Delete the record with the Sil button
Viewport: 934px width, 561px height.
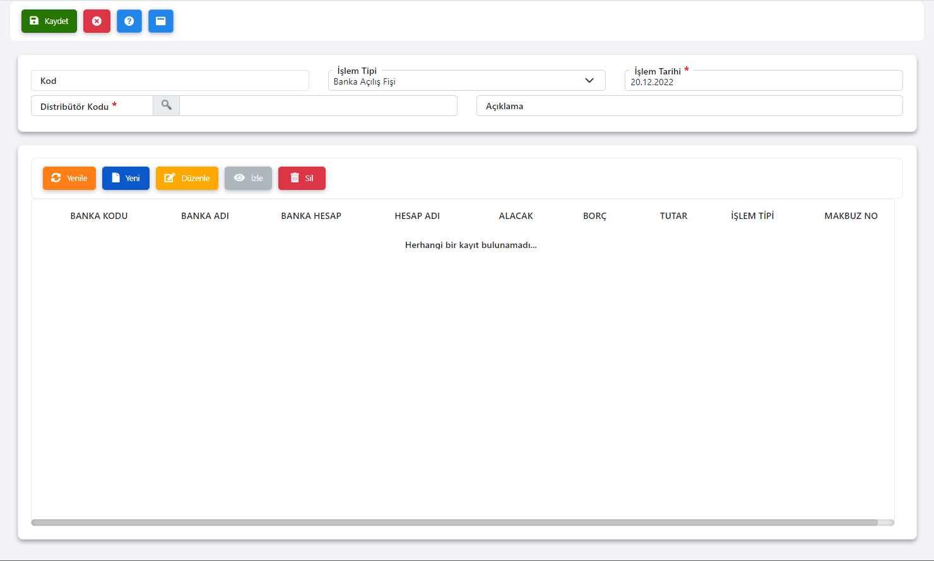[302, 178]
